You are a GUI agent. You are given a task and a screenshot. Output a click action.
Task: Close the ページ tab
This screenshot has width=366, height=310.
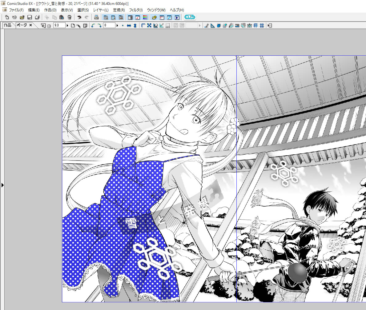[30, 25]
